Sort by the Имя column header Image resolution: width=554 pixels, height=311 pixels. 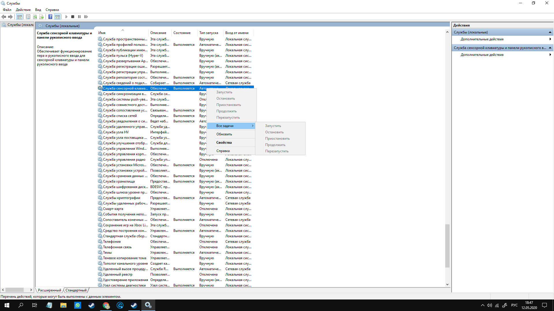pyautogui.click(x=122, y=33)
